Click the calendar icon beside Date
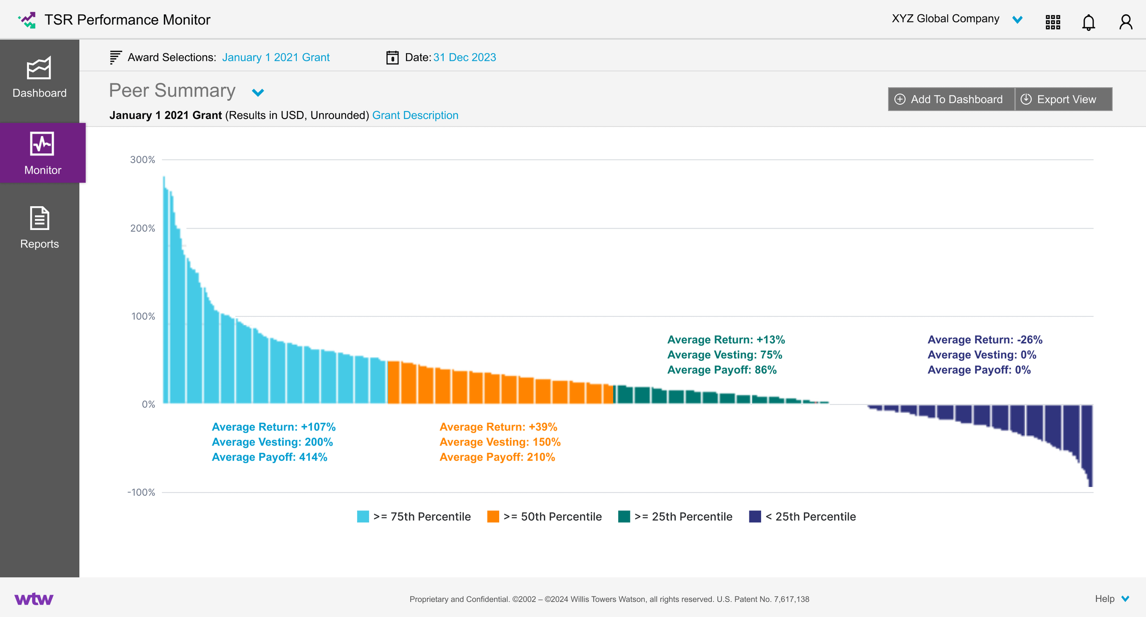1146x617 pixels. tap(392, 57)
